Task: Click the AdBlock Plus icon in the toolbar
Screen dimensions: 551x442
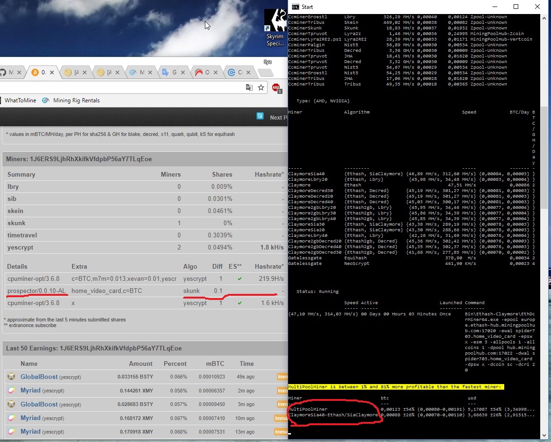Action: 275,87
